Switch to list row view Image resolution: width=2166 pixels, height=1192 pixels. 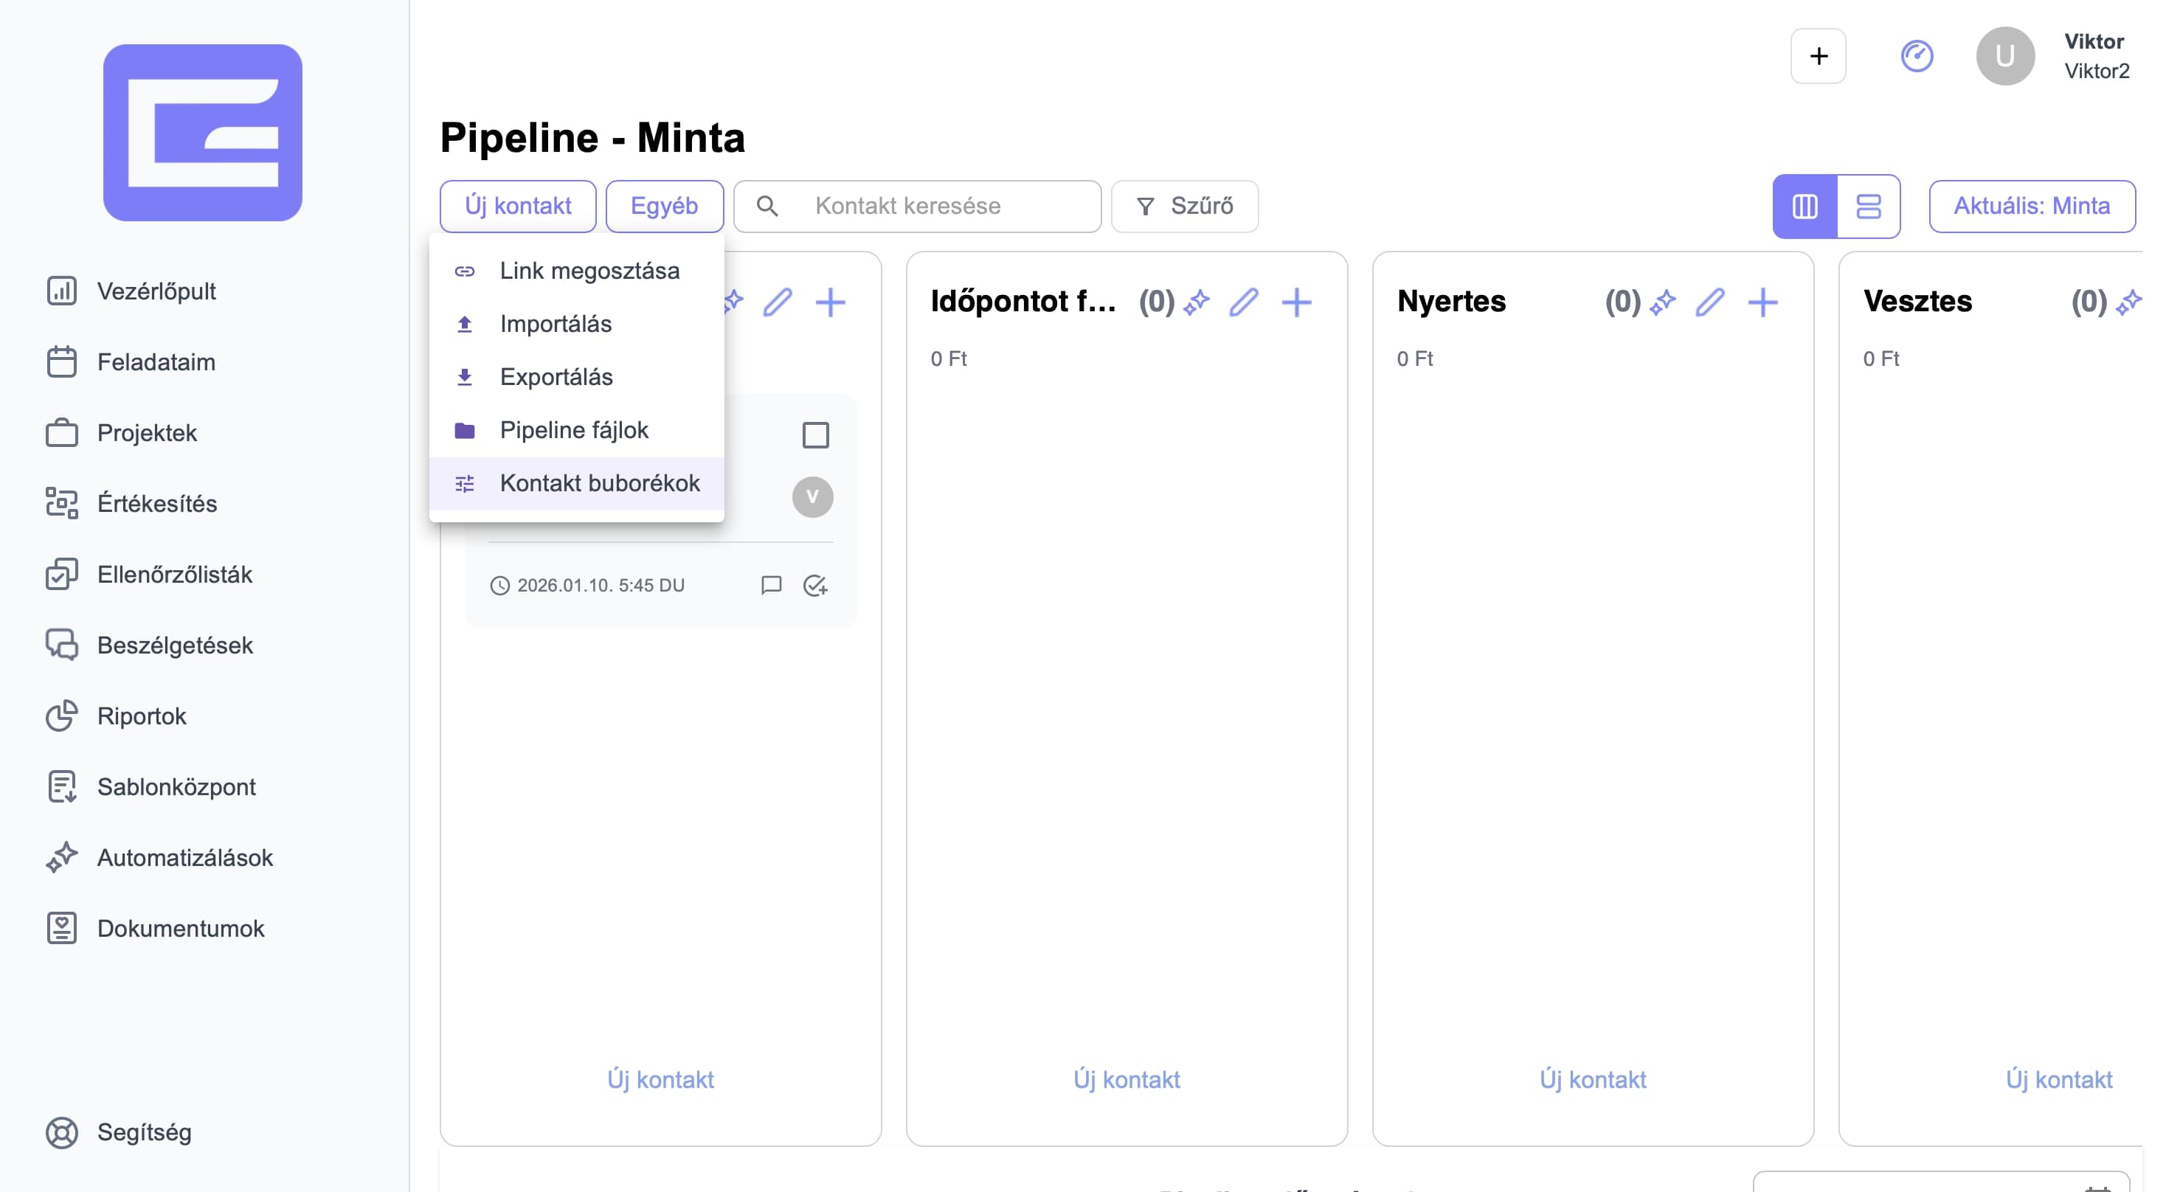pos(1869,206)
